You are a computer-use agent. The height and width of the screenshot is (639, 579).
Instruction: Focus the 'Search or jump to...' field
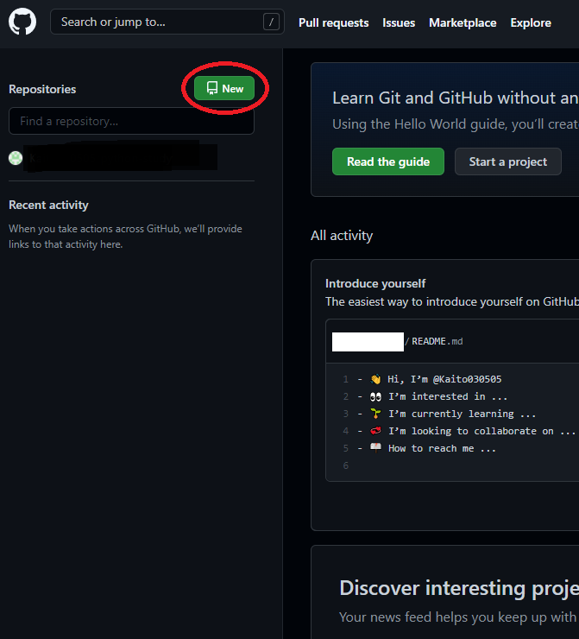coord(167,22)
